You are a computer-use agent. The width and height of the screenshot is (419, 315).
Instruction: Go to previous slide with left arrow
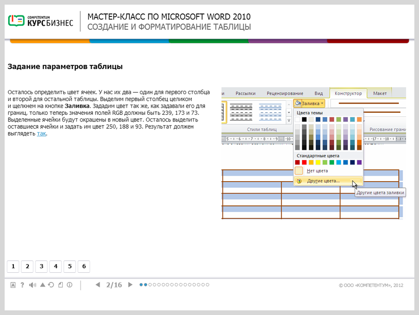point(98,285)
